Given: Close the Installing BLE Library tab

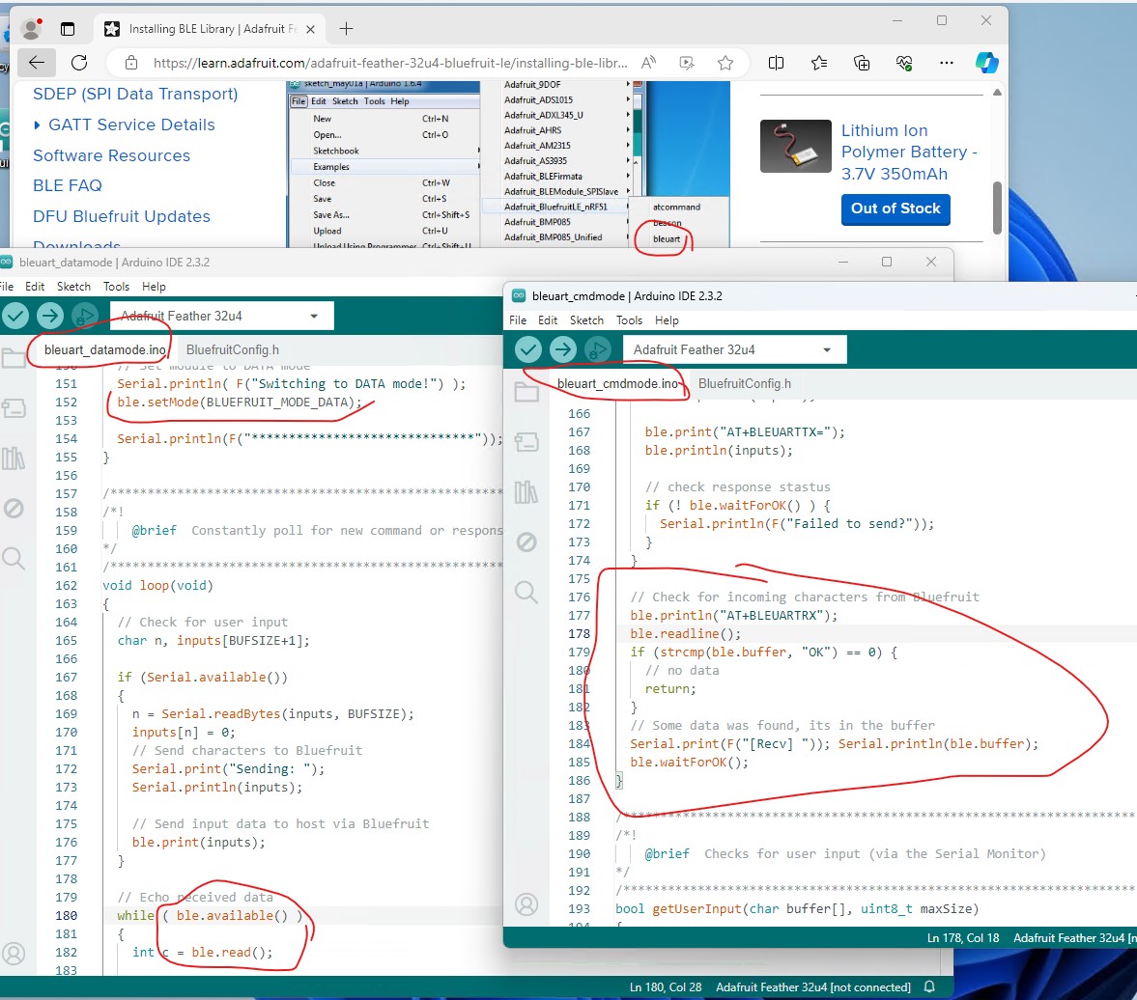Looking at the screenshot, I should 310,30.
